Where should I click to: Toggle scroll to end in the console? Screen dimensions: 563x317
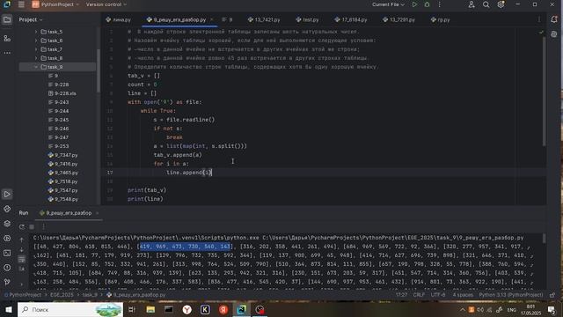21,269
